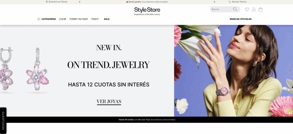Click the Categorías grid icon

[x=39, y=19]
